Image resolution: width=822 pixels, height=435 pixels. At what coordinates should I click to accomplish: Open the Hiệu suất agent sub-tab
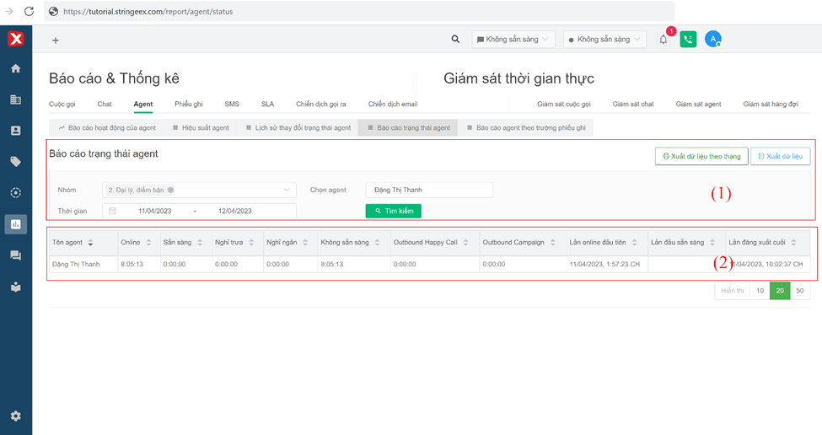pyautogui.click(x=201, y=128)
